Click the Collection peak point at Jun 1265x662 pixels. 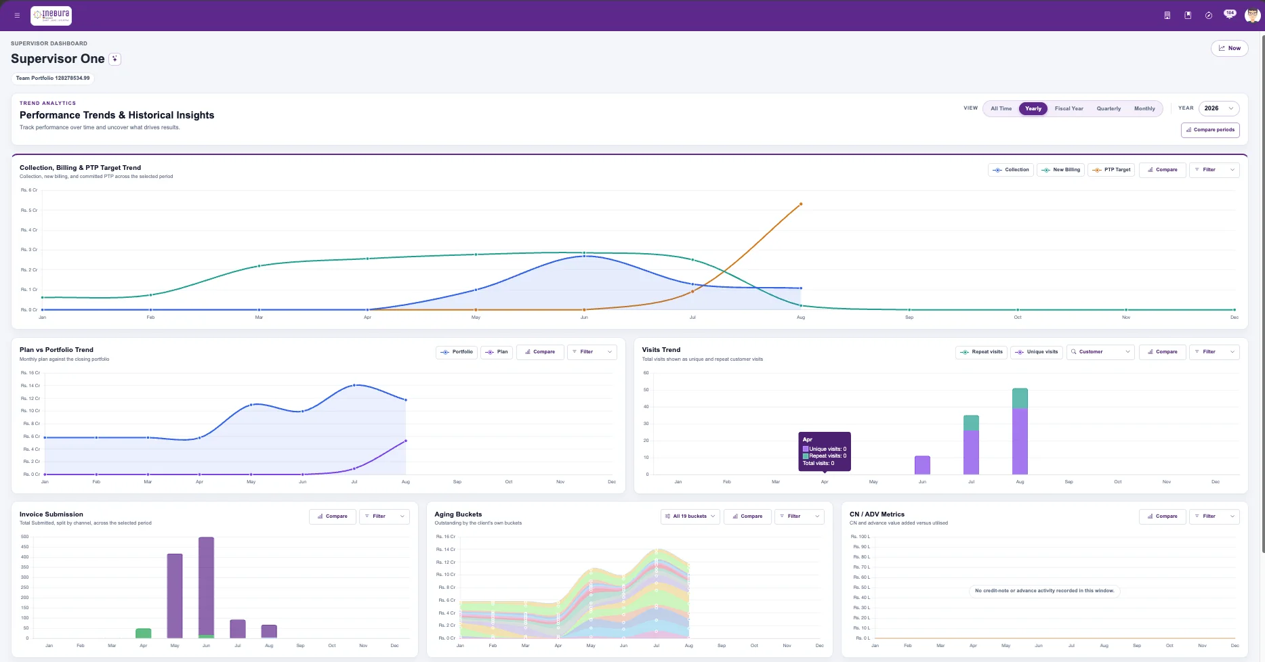584,256
